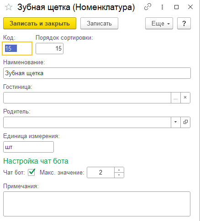Click the Записать button

(x=99, y=23)
